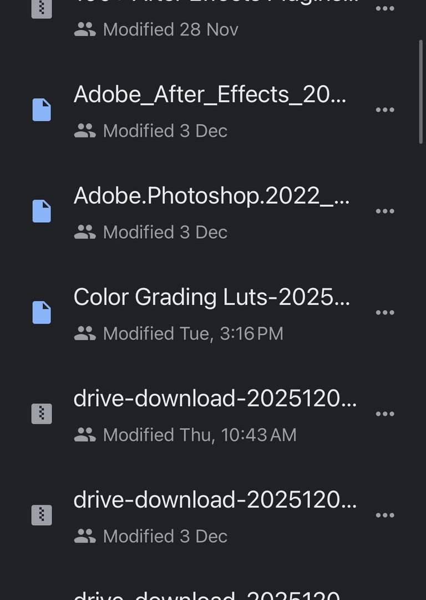Open the Adobe.Photoshop.2022_... file
Screen dimensions: 426x600
[211, 196]
